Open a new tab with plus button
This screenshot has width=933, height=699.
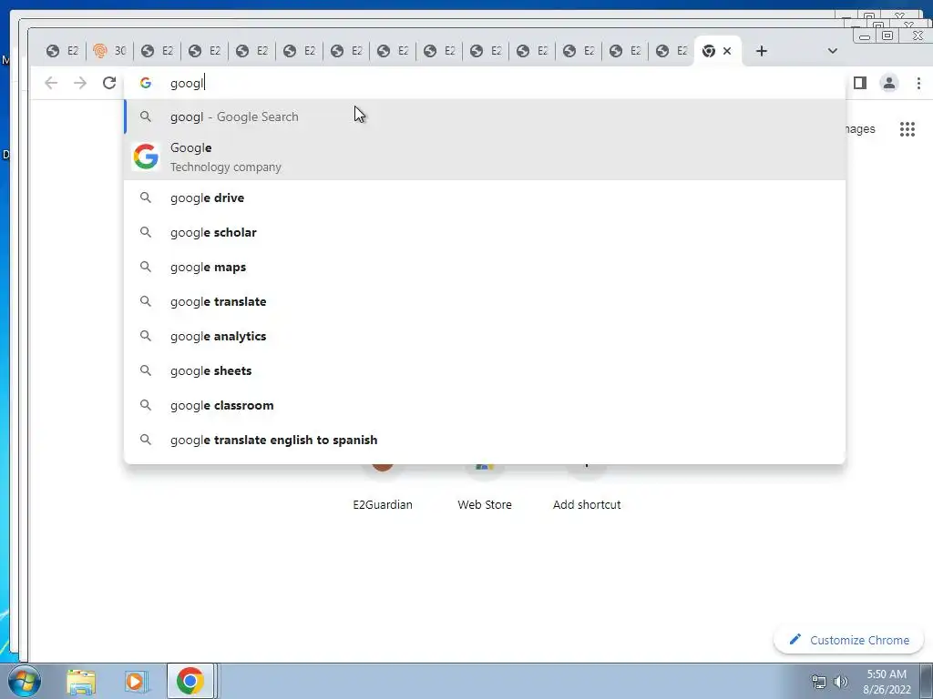(x=761, y=51)
